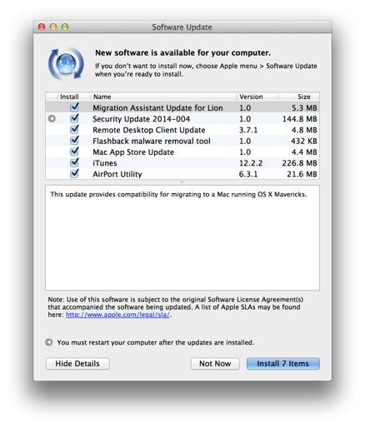The image size is (365, 427).
Task: Choose Not Now to postpone updates
Action: pos(215,364)
